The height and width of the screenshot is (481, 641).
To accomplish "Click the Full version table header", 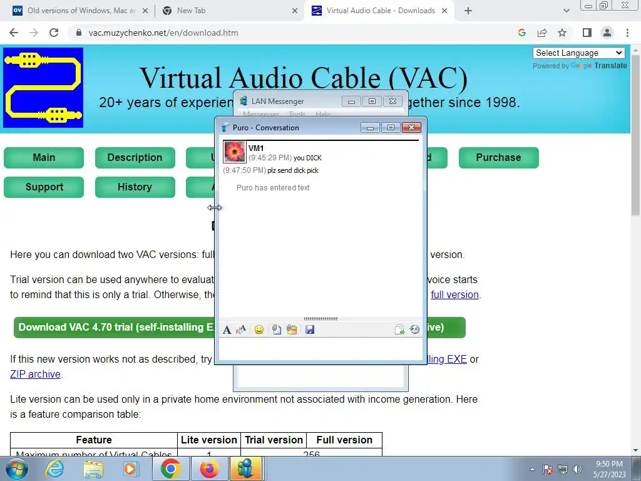I will [344, 440].
